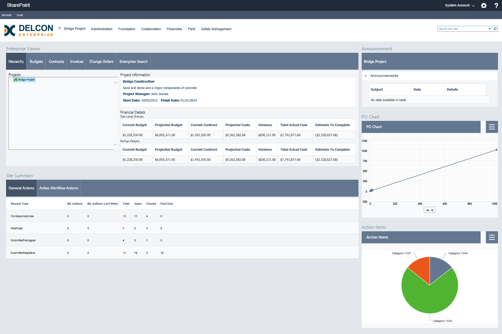Open the search scope dropdown arrow
The width and height of the screenshot is (502, 334).
(x=489, y=29)
